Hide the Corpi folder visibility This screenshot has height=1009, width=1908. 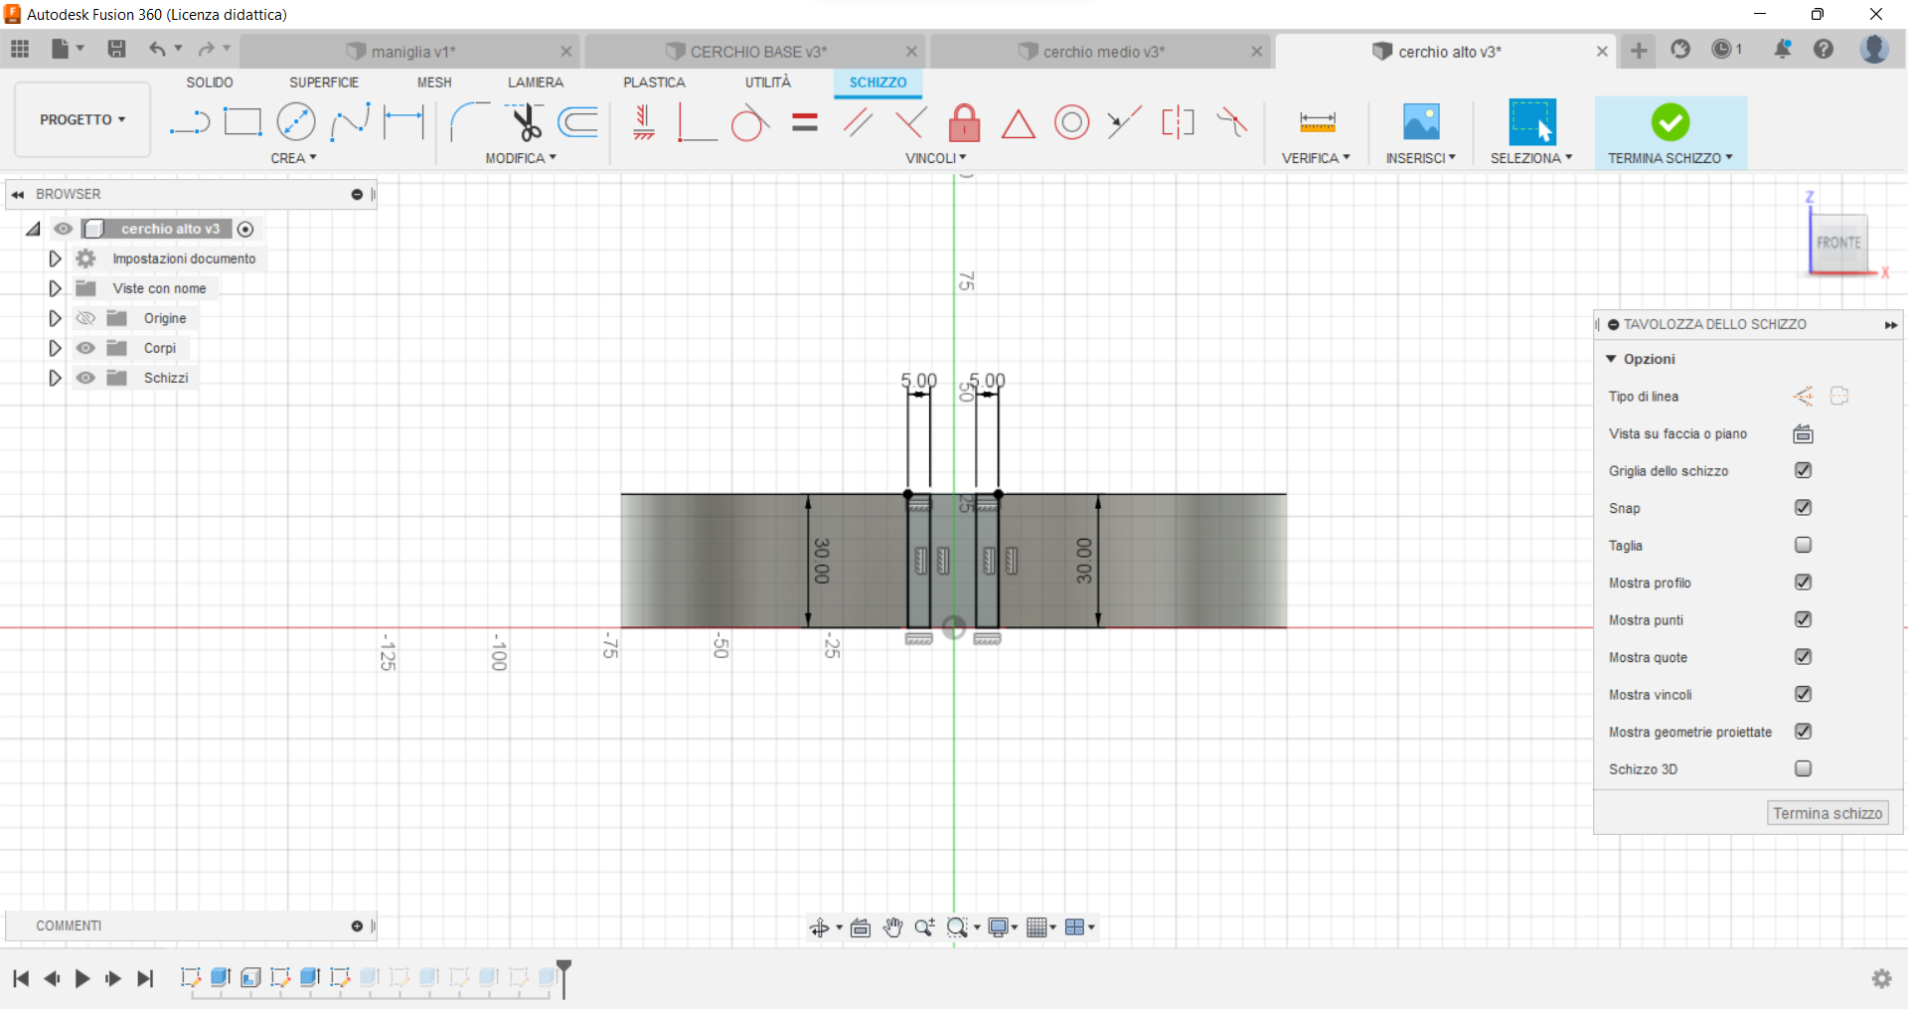pyautogui.click(x=86, y=348)
